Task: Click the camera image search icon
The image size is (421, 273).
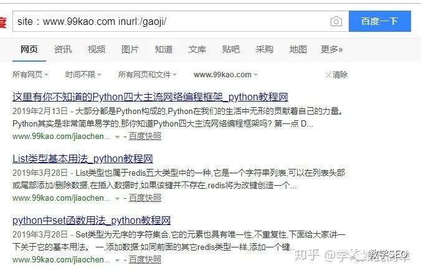Action: pyautogui.click(x=336, y=21)
